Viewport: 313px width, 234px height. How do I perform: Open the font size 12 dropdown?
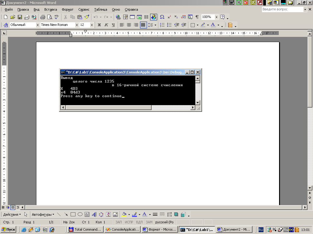tap(92, 25)
